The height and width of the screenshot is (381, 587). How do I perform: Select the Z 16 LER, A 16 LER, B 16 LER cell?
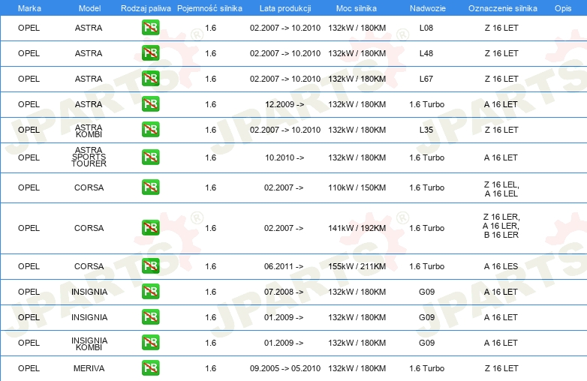coord(501,226)
